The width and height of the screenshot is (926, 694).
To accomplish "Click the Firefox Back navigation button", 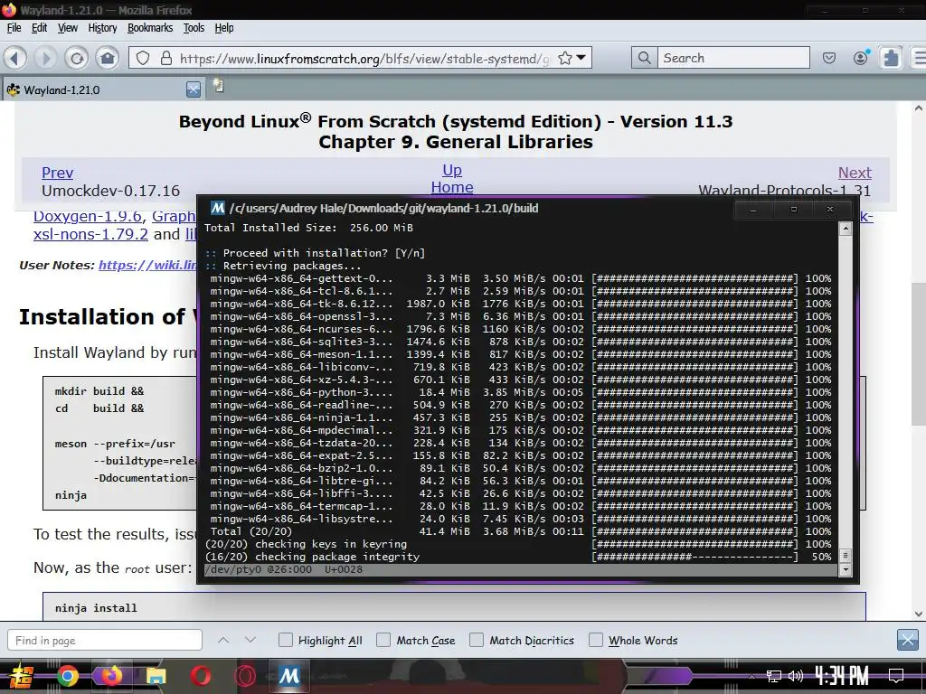I will click(x=16, y=58).
